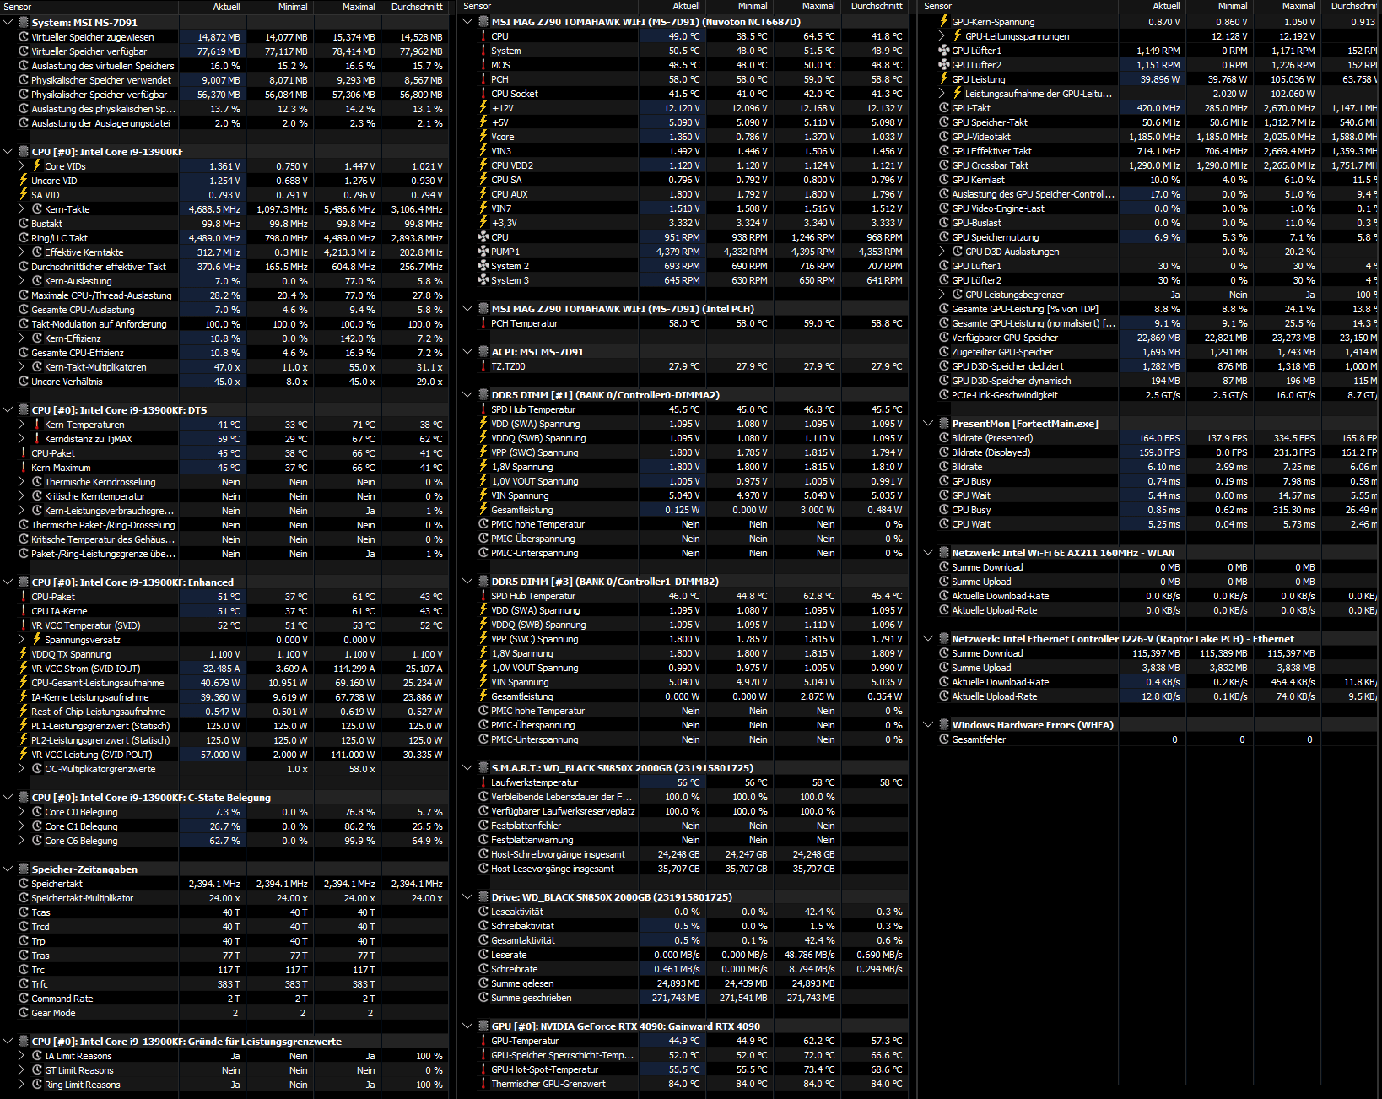Click the thermometer icon of CPU-Paket in DTS
This screenshot has width=1382, height=1099.
[24, 453]
